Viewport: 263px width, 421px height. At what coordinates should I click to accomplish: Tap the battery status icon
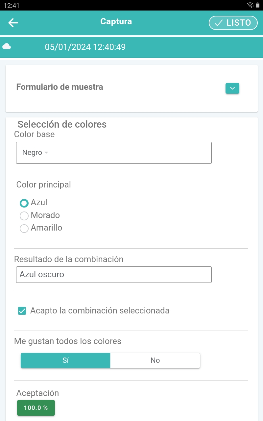(258, 5)
